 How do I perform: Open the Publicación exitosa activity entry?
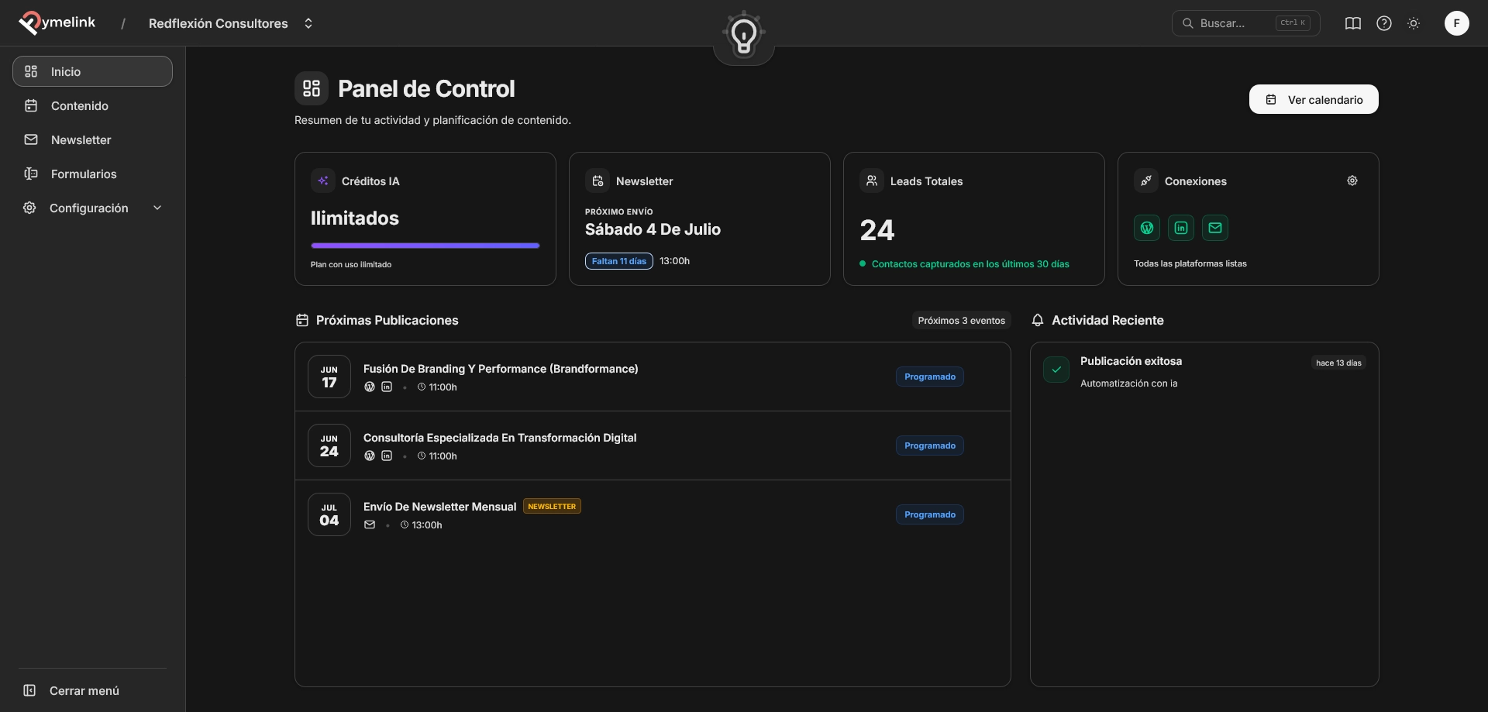(x=1204, y=371)
